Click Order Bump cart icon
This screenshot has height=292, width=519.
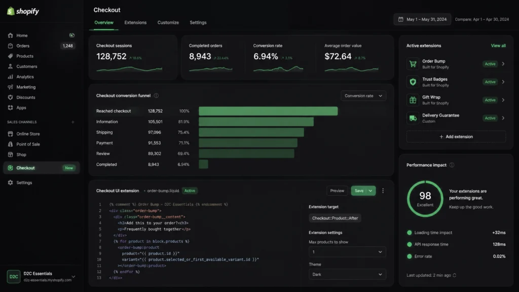click(x=413, y=64)
